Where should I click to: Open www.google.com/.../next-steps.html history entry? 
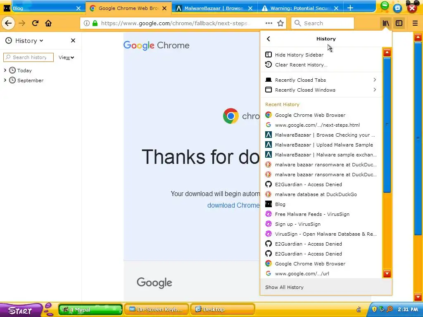click(x=321, y=125)
